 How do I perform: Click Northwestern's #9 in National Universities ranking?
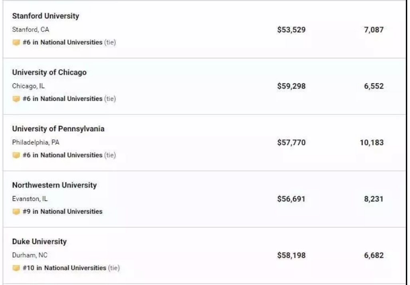pyautogui.click(x=63, y=212)
